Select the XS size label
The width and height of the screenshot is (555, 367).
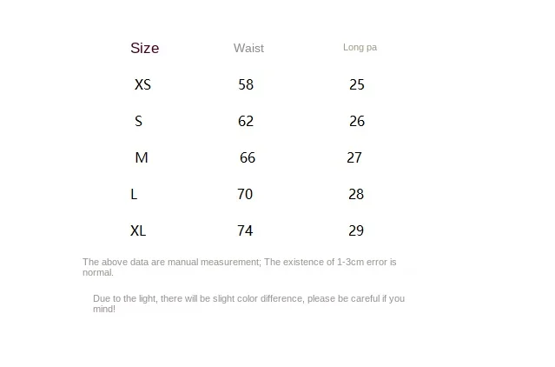[x=142, y=84]
